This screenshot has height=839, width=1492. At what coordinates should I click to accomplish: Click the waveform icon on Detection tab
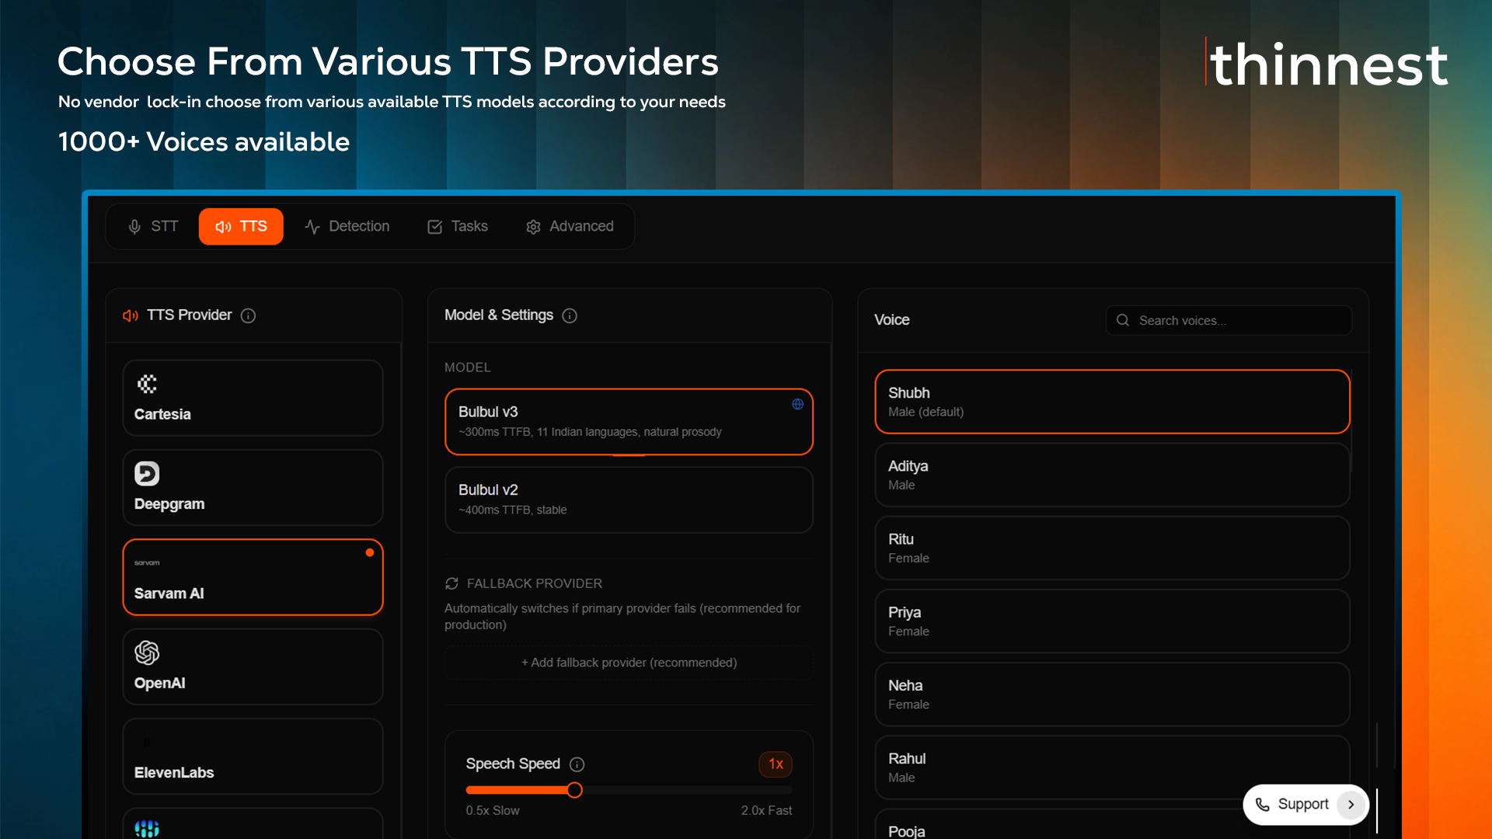[312, 227]
